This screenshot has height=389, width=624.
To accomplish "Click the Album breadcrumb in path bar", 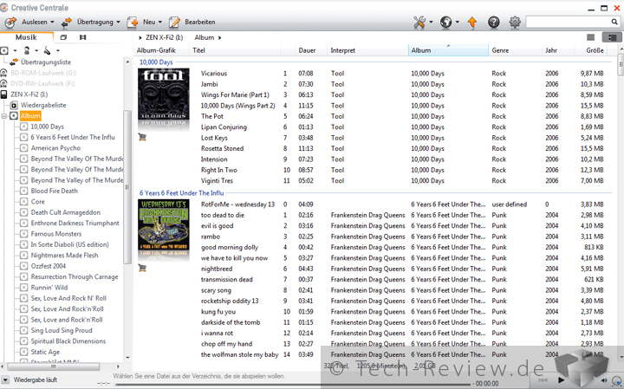I will pos(204,37).
